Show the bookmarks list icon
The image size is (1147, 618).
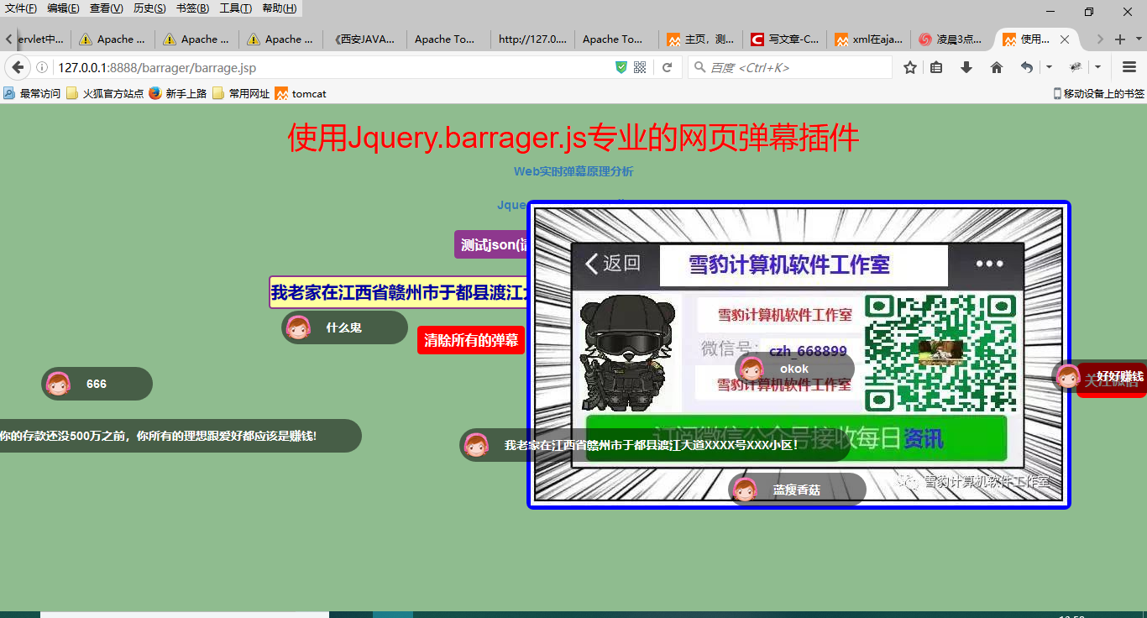(x=936, y=67)
